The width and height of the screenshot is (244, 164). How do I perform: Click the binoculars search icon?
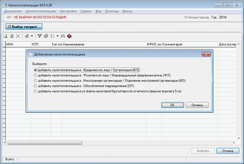click(x=63, y=36)
